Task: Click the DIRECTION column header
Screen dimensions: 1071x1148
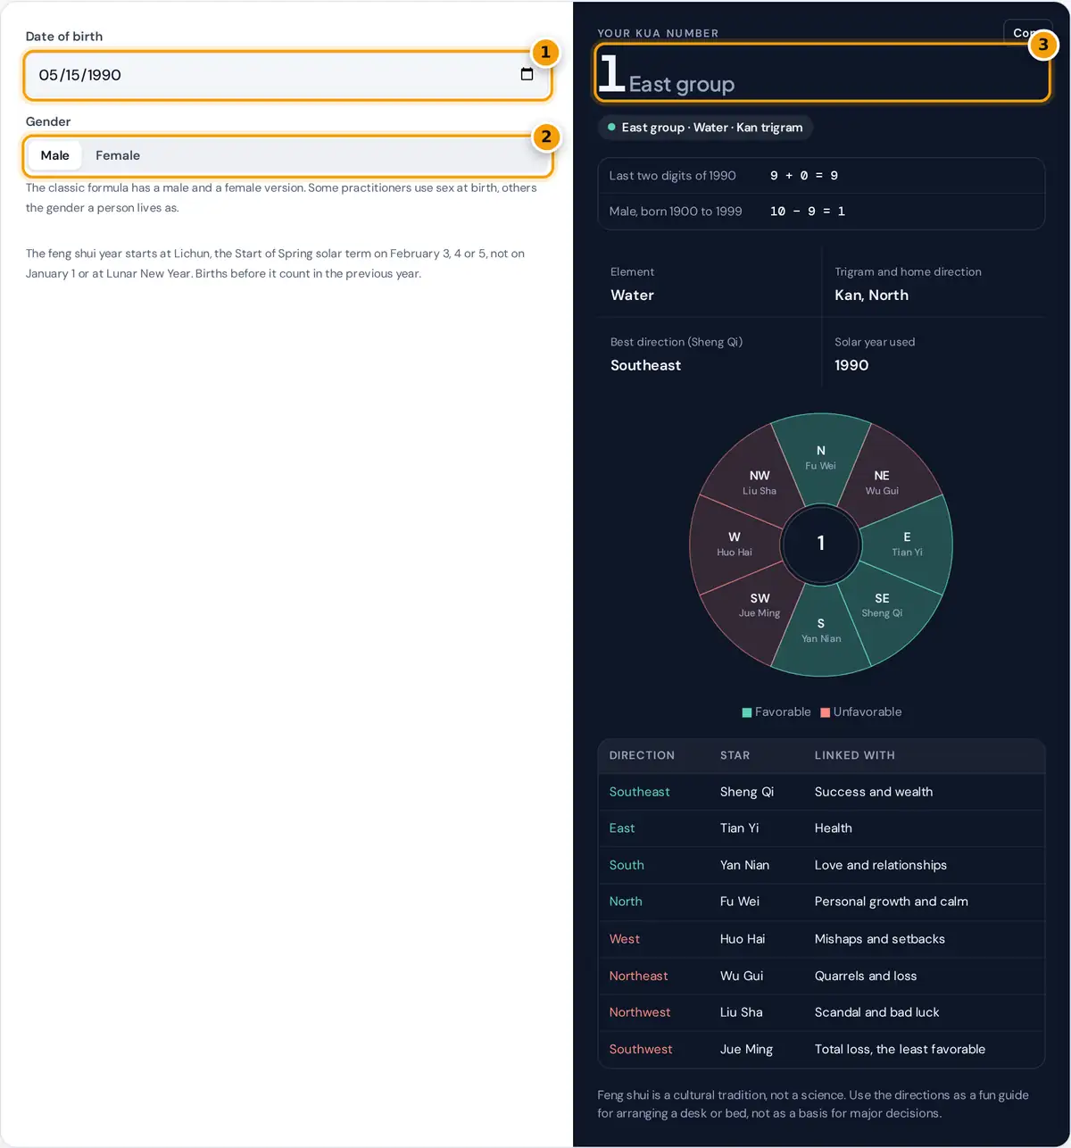Action: (x=642, y=755)
